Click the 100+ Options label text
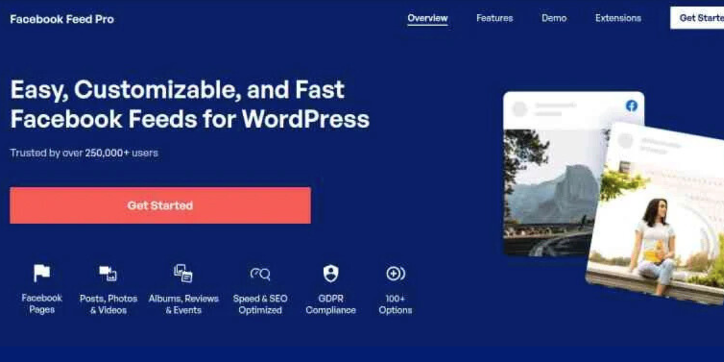Viewport: 724px width, 362px height. 395,304
